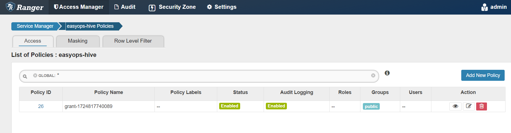511x133 pixels.
Task: Go to Security Zone page
Action: (172, 7)
